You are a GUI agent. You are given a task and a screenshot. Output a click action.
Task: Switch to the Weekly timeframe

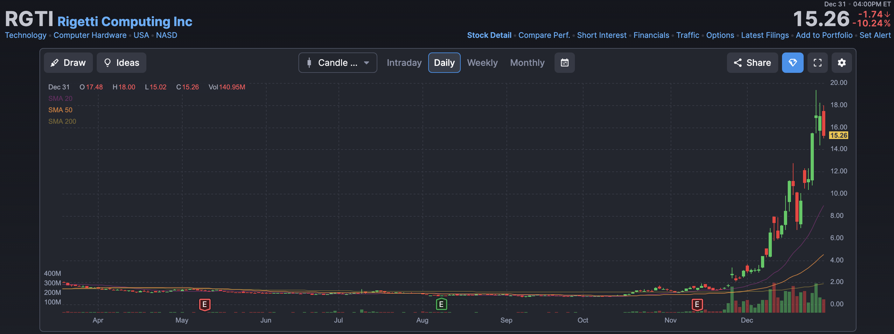point(482,63)
